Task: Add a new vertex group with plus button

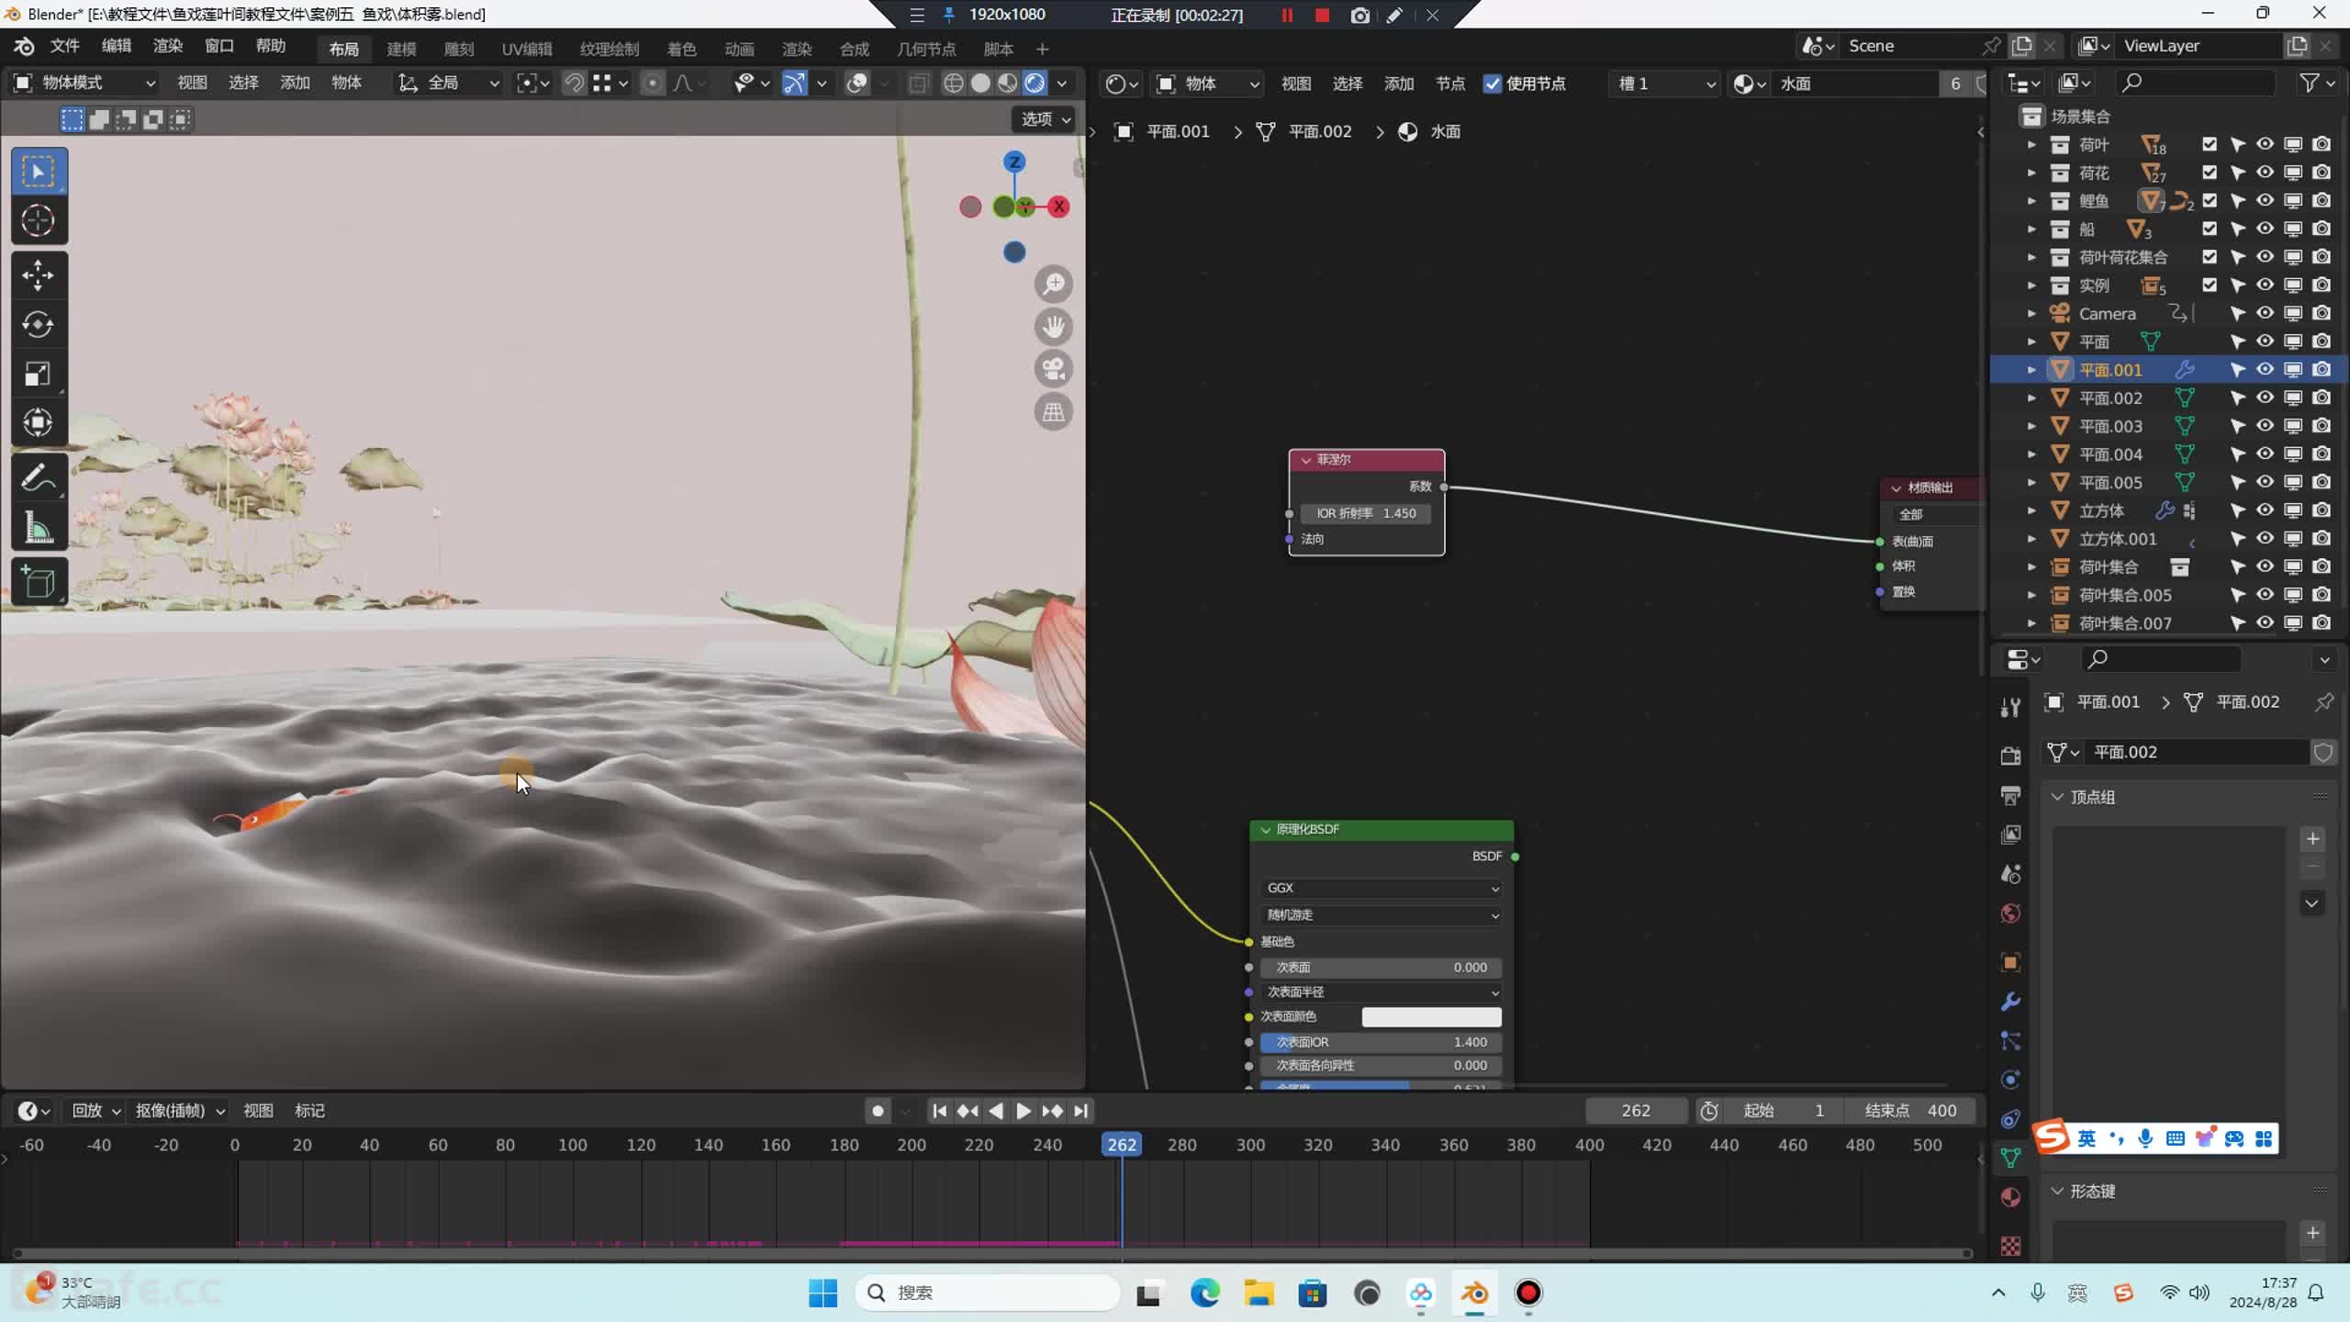Action: tap(2312, 838)
